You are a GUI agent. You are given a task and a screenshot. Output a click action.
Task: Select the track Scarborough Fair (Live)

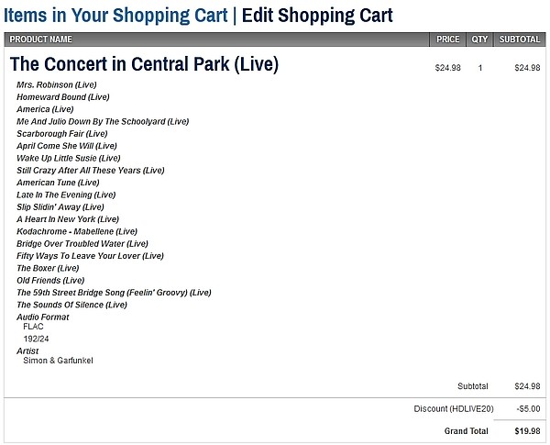coord(62,134)
